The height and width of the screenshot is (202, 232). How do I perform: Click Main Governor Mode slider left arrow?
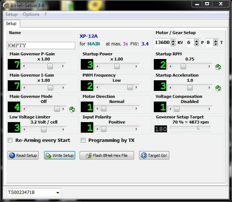[24, 109]
